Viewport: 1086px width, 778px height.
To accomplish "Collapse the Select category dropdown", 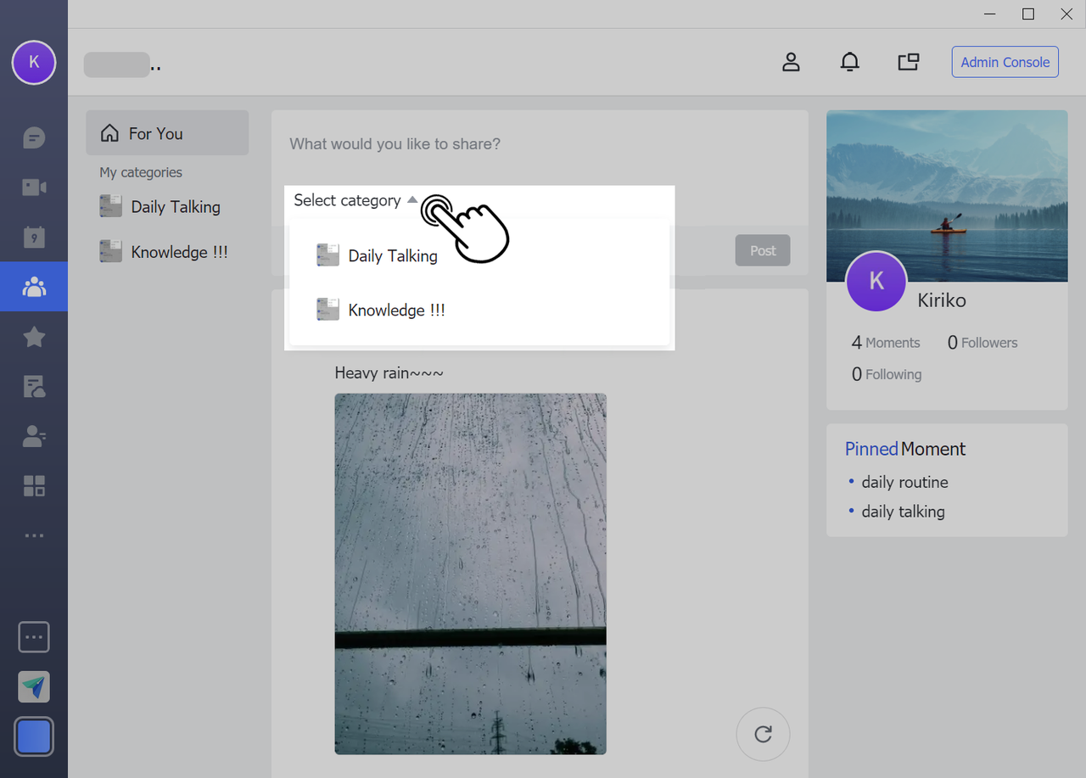I will (x=355, y=200).
